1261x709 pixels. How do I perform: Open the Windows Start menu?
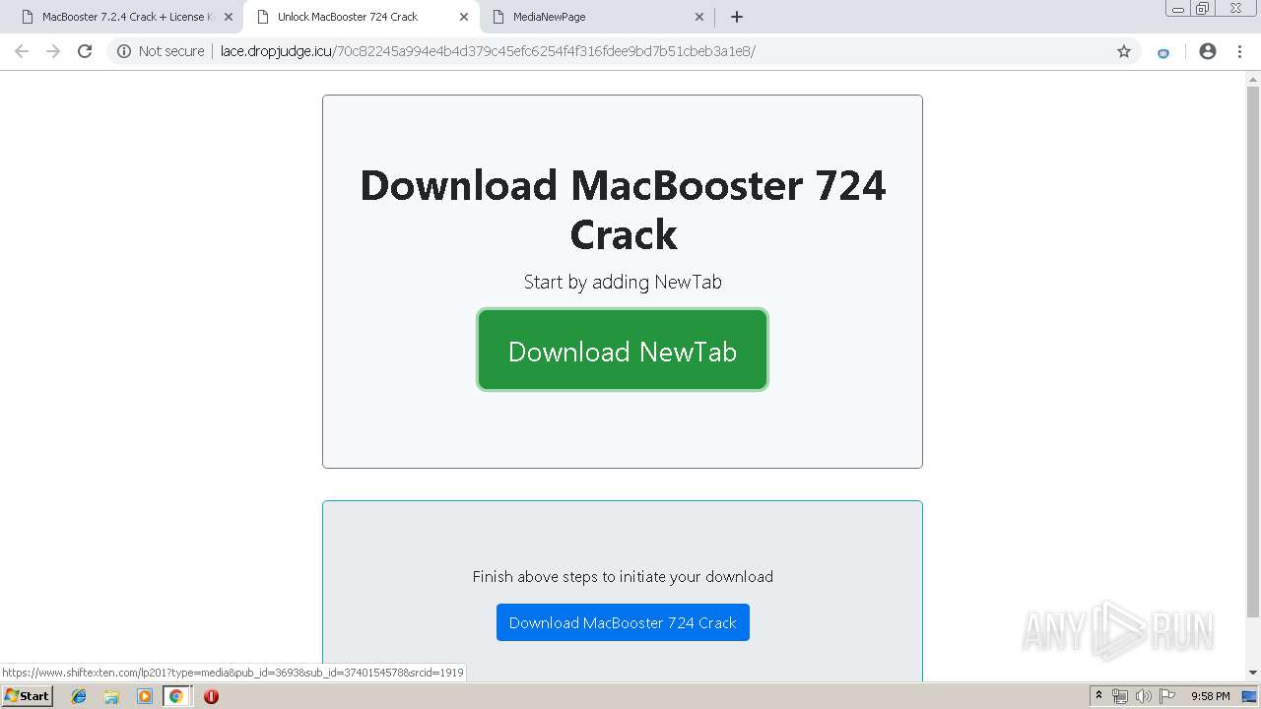28,696
